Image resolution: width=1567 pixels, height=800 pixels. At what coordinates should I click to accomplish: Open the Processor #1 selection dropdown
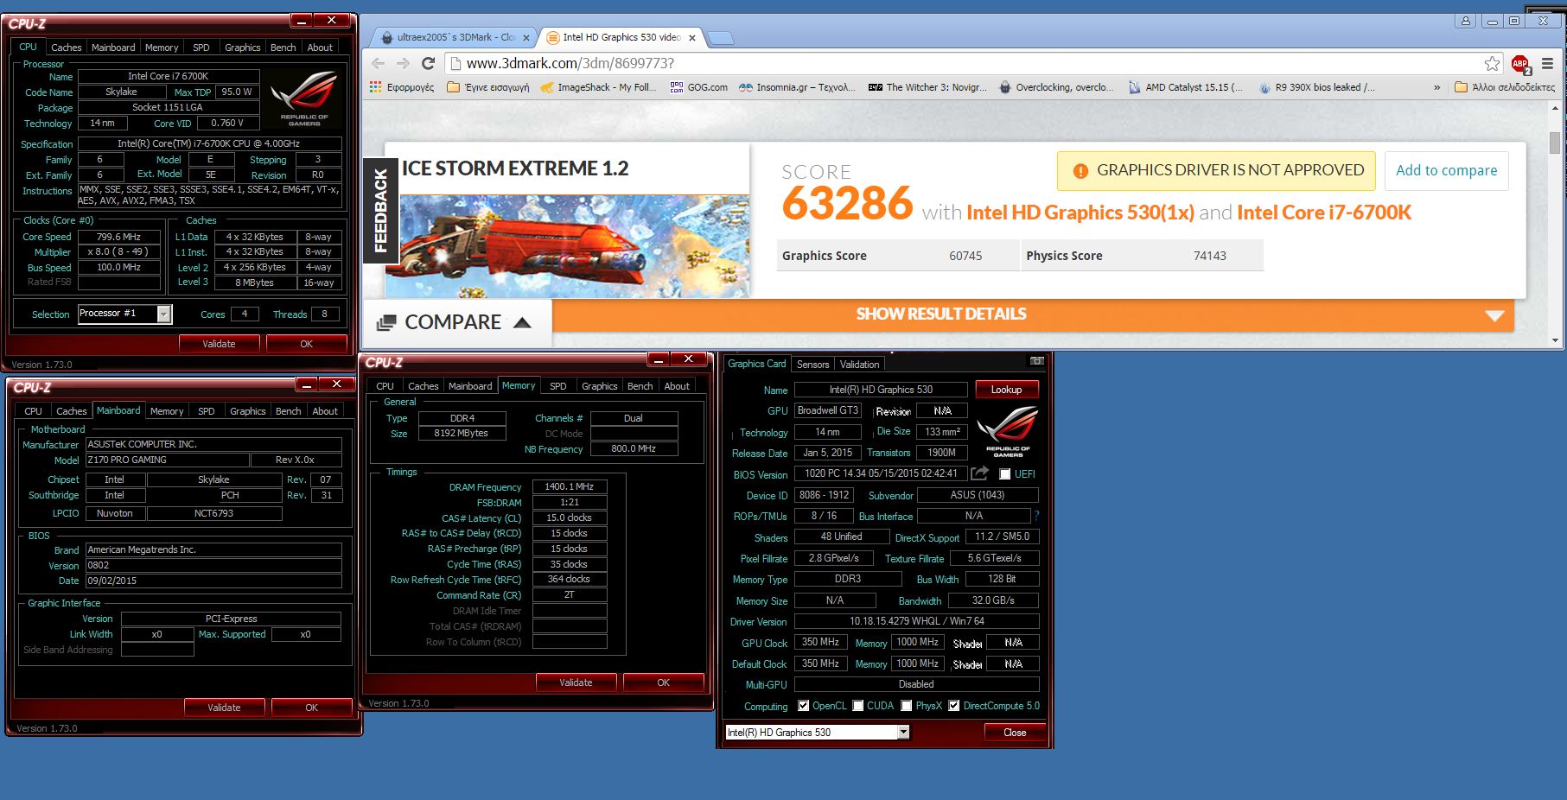[x=164, y=314]
